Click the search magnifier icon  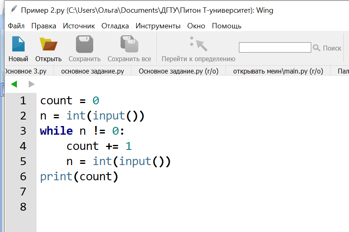(x=316, y=48)
